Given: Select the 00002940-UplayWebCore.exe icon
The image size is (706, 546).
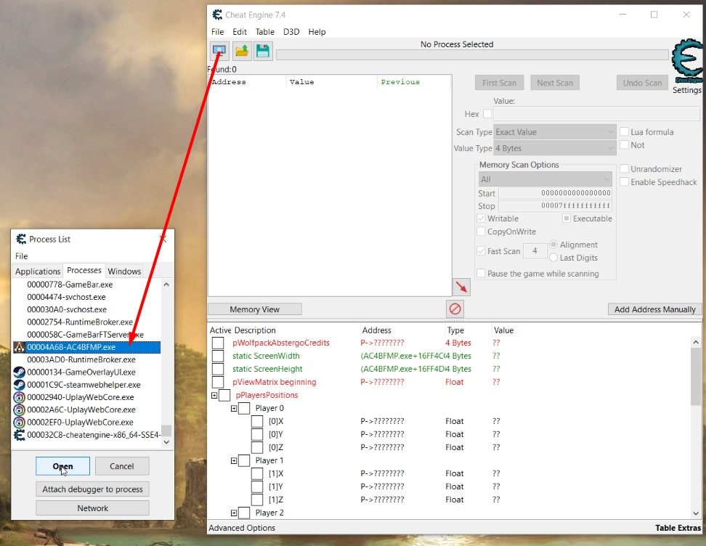Looking at the screenshot, I should [19, 397].
